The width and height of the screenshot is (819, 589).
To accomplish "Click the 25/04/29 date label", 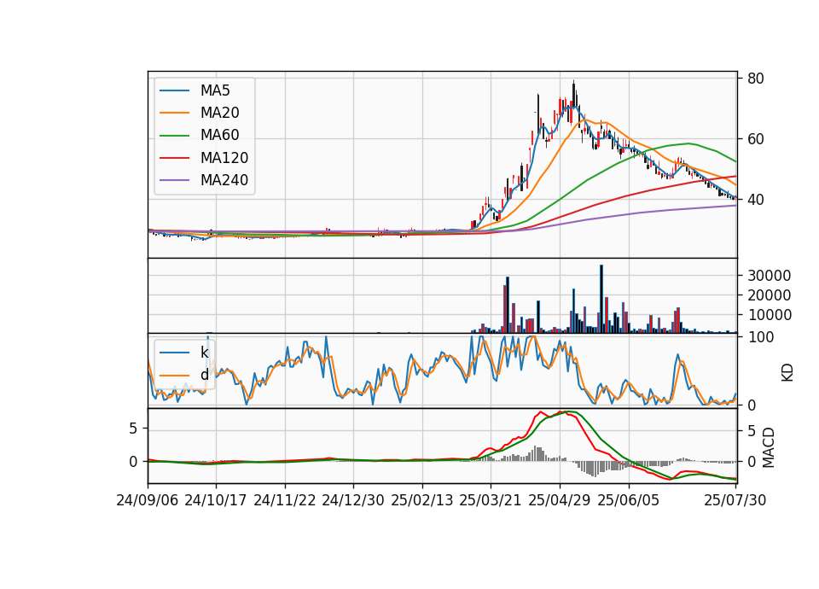I will (560, 500).
